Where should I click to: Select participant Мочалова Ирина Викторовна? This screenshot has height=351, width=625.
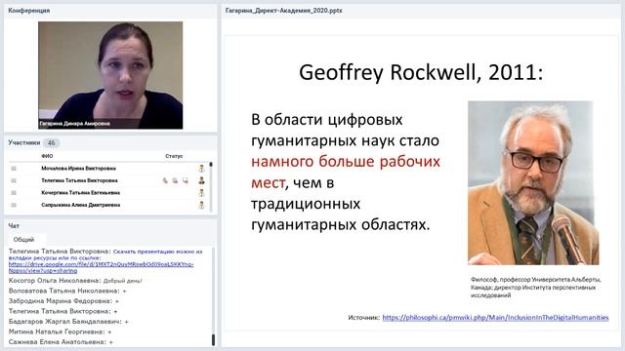pos(78,169)
